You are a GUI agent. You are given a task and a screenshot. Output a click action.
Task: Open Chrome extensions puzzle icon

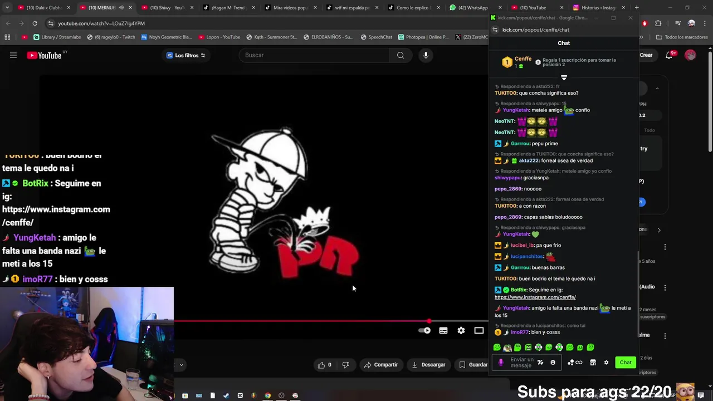click(658, 23)
